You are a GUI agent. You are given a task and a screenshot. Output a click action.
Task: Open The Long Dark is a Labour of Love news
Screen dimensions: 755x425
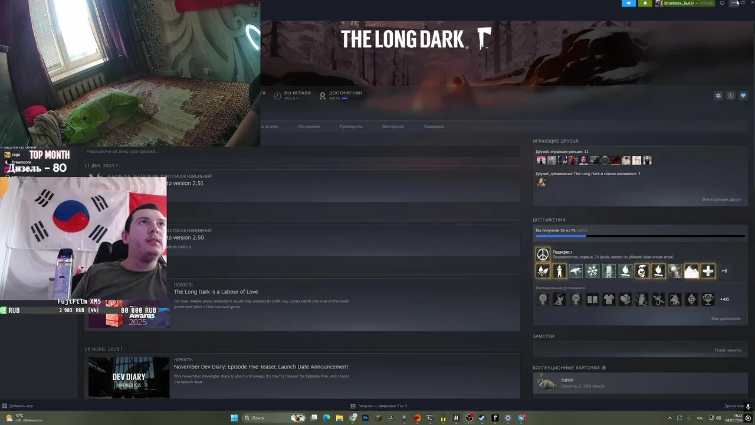point(216,292)
